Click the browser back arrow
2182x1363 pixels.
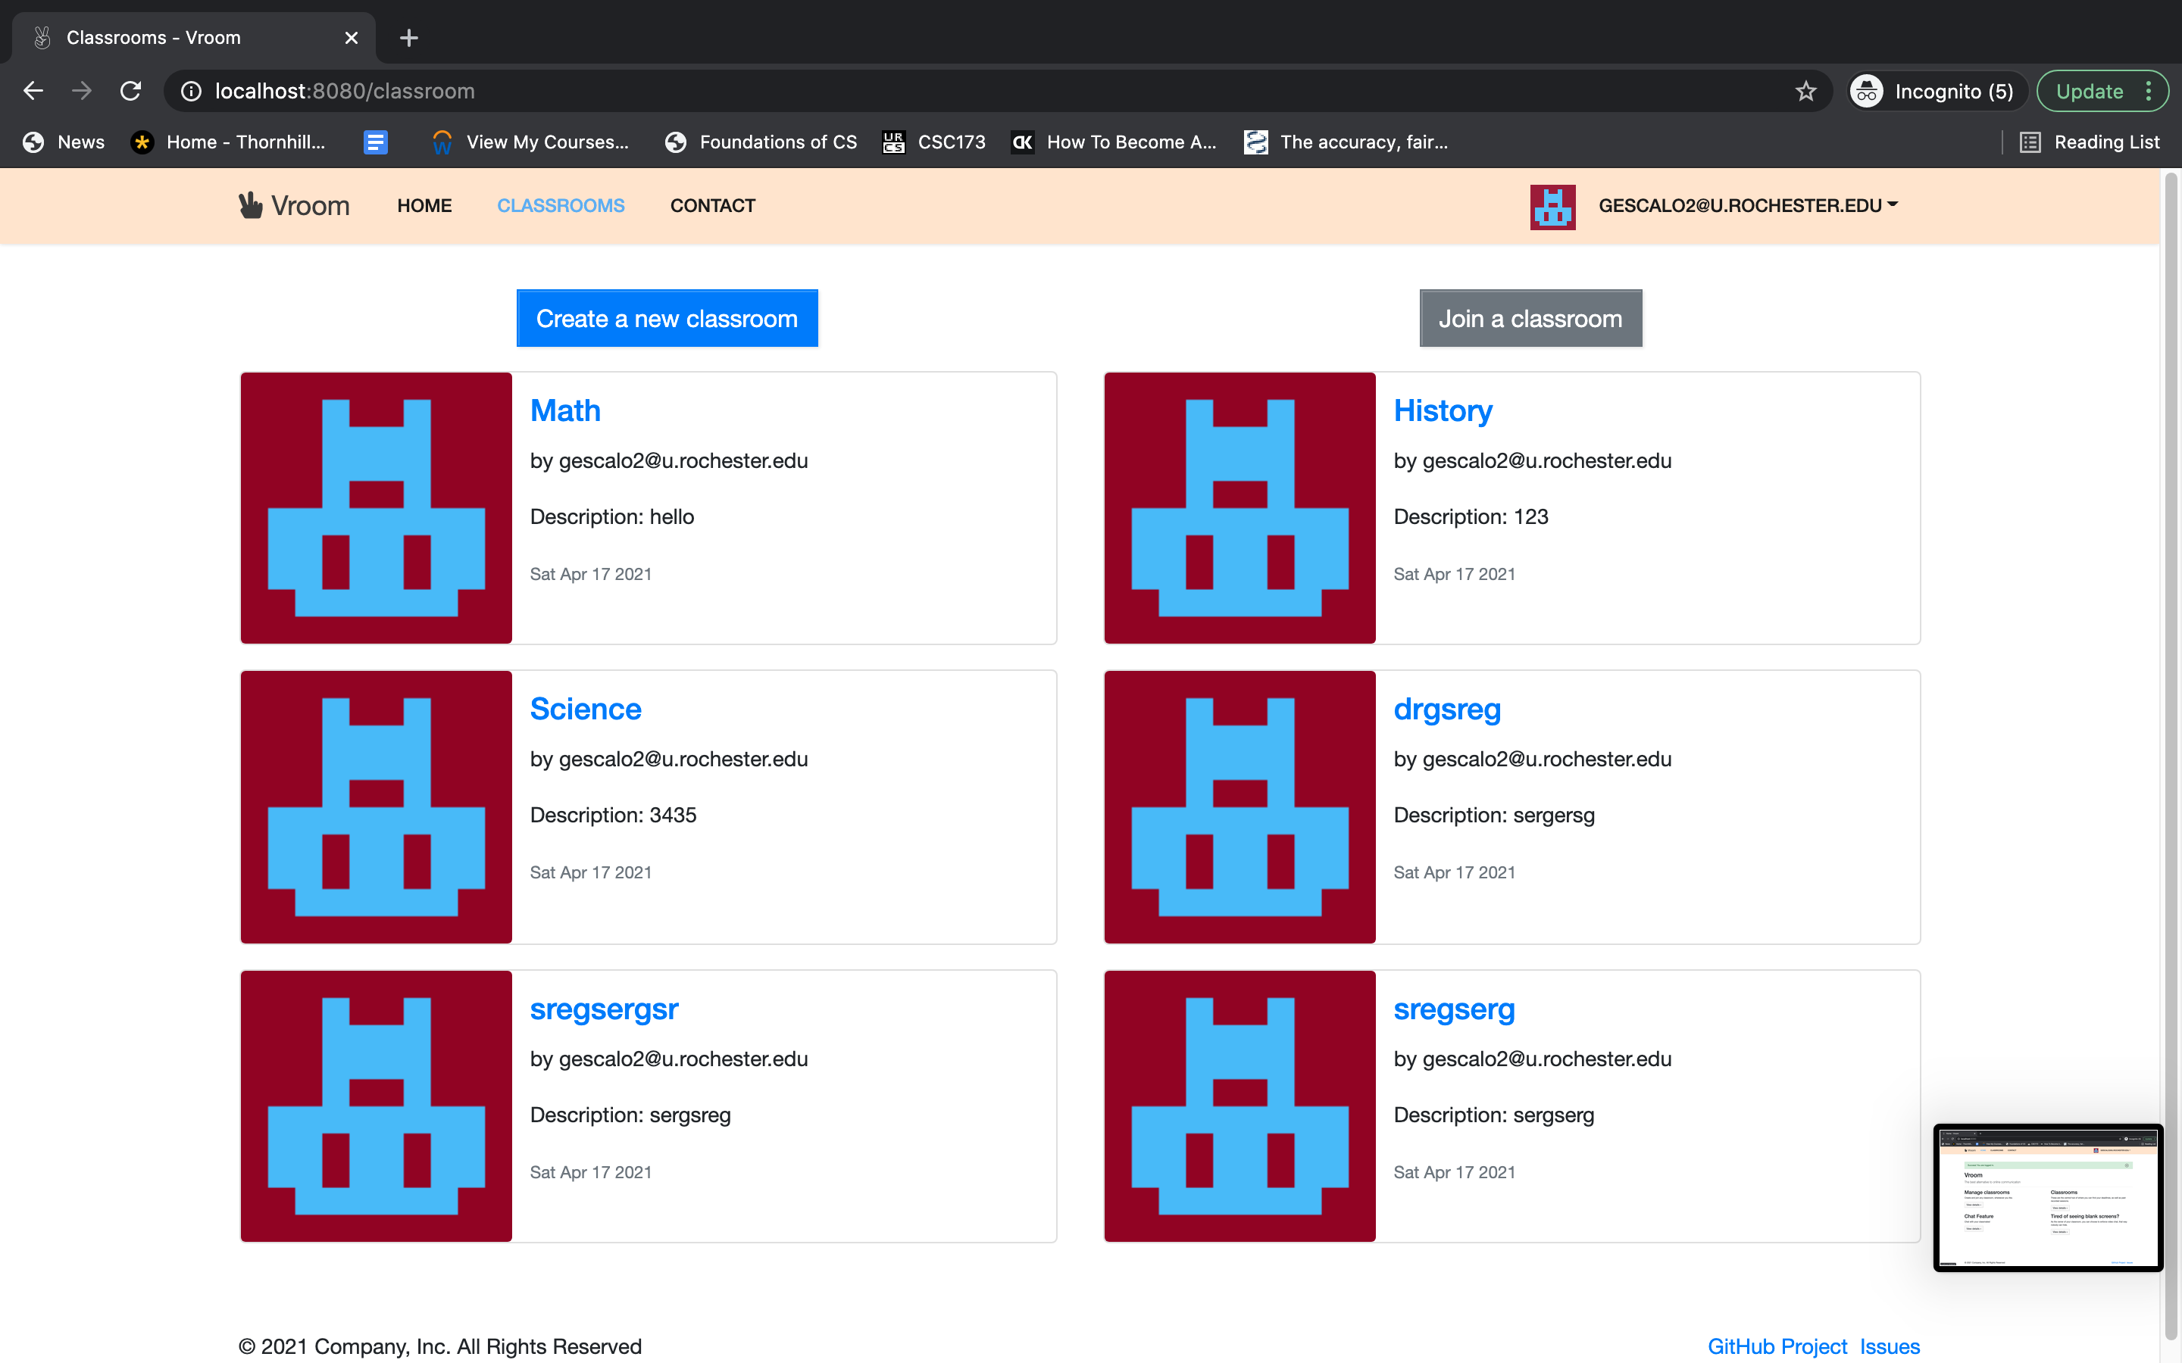33,91
